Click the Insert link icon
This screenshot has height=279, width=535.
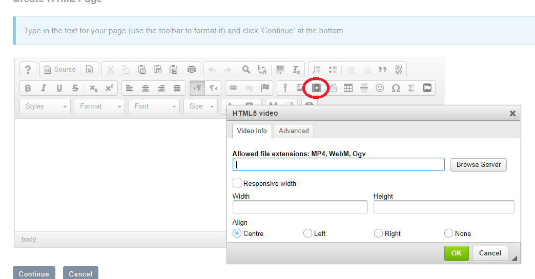coord(233,88)
